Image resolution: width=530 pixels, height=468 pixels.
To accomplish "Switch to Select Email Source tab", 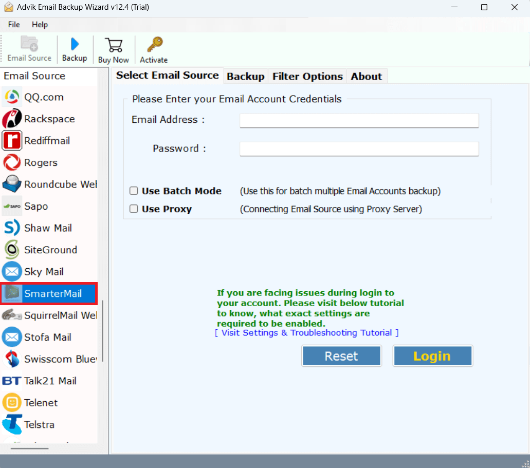I will [167, 76].
